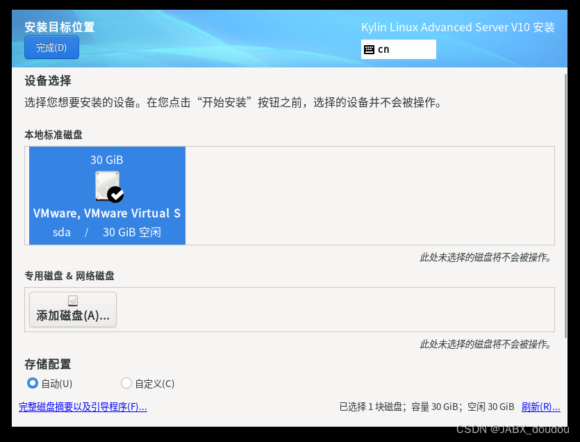Click the hard drive icon with checkmark
This screenshot has width=580, height=442.
click(x=109, y=186)
